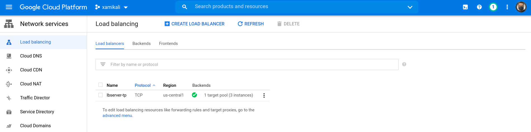
Task: Click the Cloud DNS sidebar icon
Action: [x=9, y=56]
